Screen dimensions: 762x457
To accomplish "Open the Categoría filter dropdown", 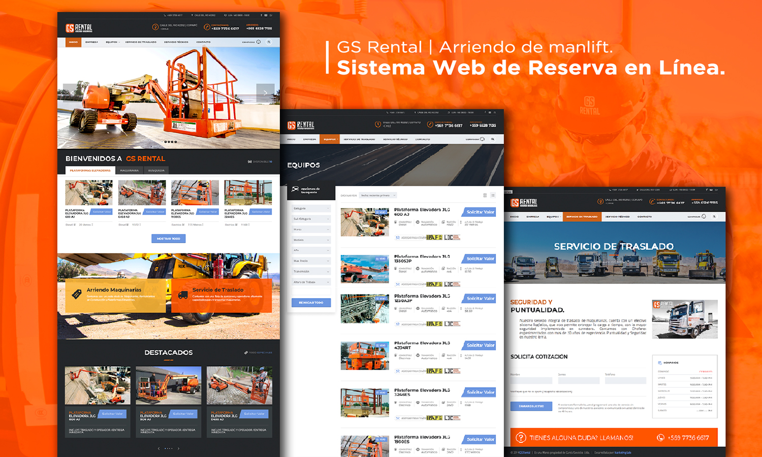I will (x=311, y=208).
